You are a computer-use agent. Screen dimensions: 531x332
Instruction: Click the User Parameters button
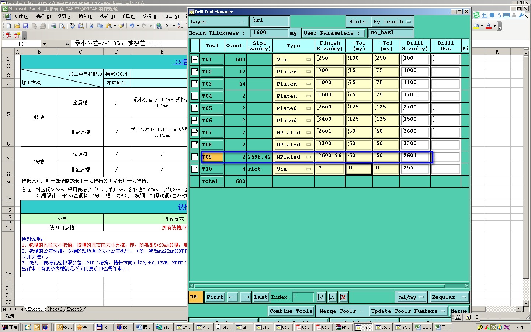[333, 33]
